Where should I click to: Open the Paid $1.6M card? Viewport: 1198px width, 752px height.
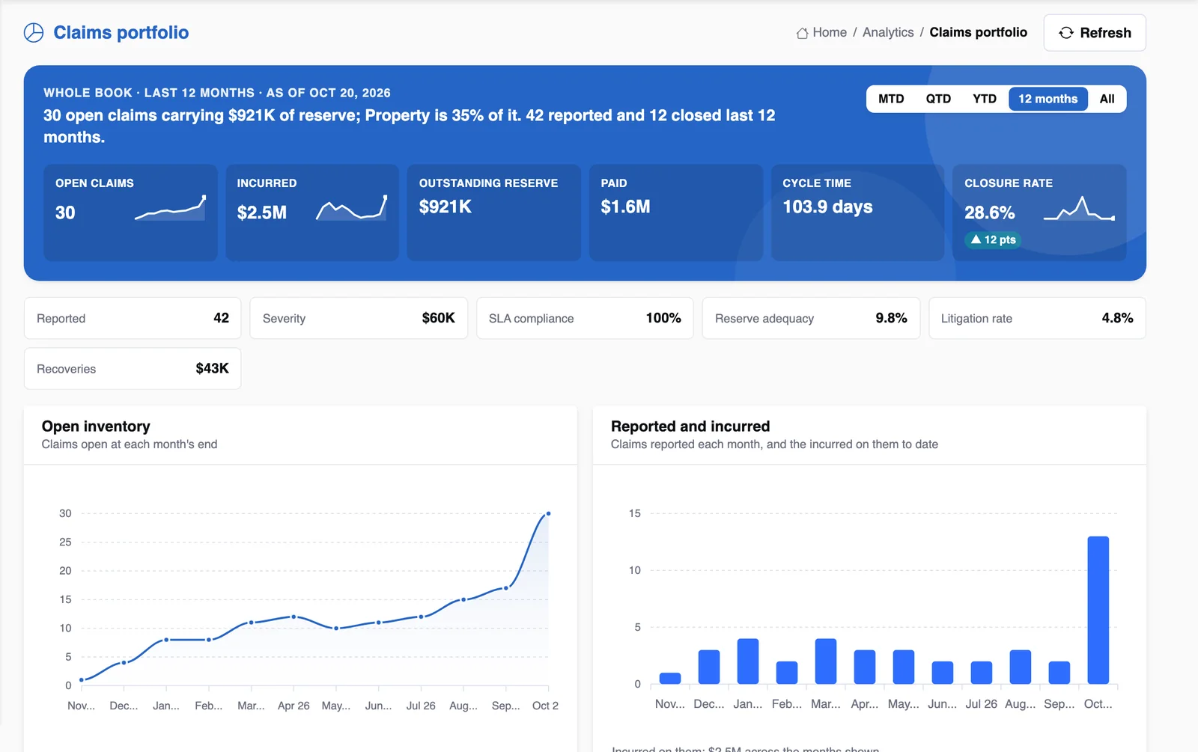pyautogui.click(x=676, y=213)
